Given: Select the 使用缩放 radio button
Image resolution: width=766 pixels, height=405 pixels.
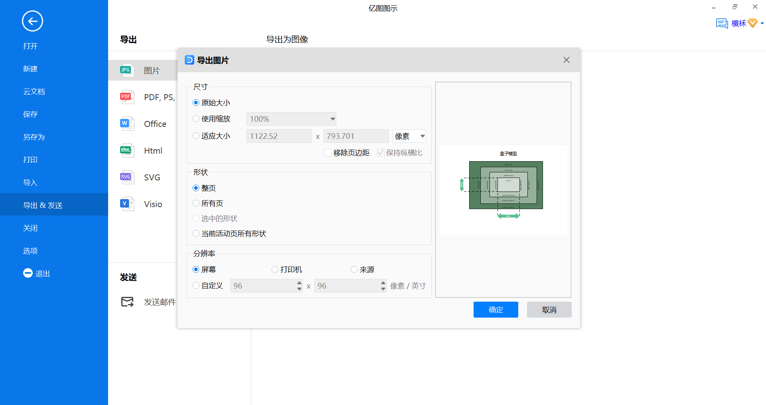Looking at the screenshot, I should (x=196, y=119).
